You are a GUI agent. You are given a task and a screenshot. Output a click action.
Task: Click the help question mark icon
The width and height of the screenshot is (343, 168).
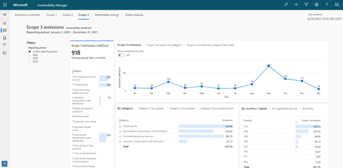point(327,5)
